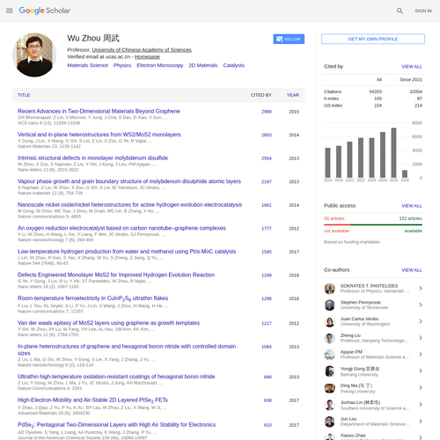This screenshot has width=440, height=440.
Task: Open 'High-Electron-Mobility and Air-Stable 2D Layered PtSe2 FETs'
Action: (x=92, y=400)
